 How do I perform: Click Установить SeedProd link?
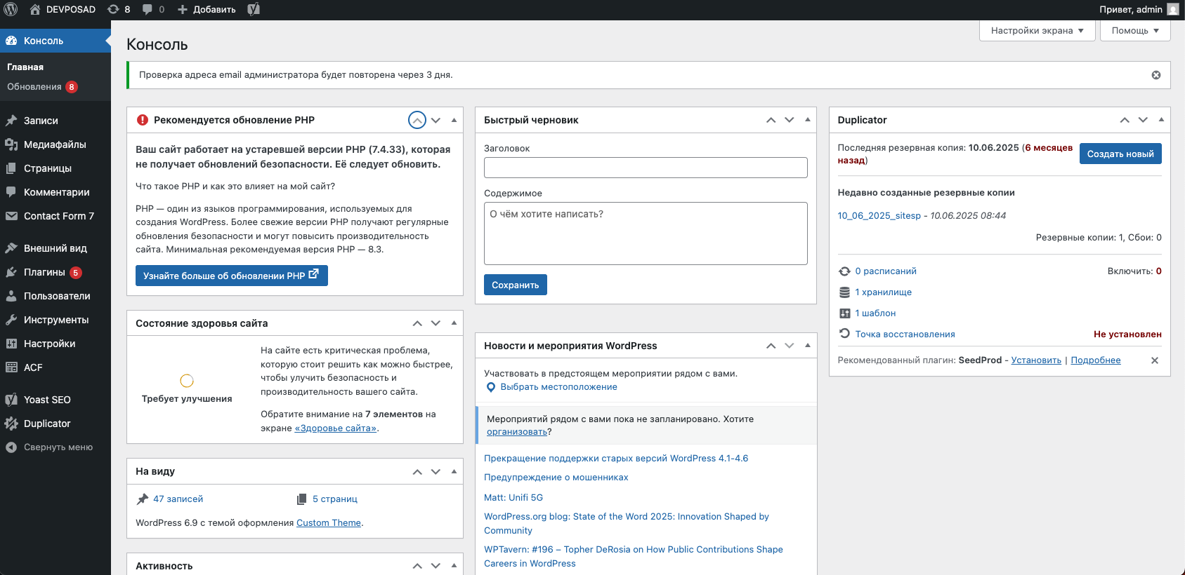point(1036,360)
